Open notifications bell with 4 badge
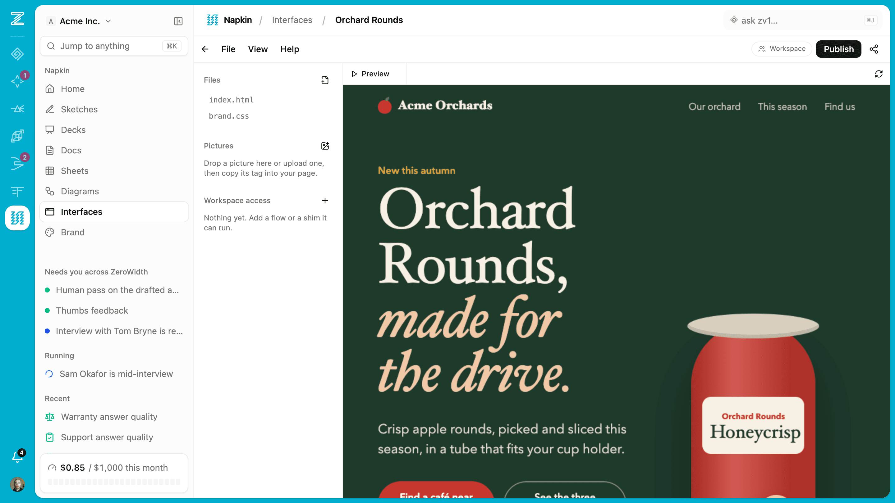Image resolution: width=895 pixels, height=503 pixels. pos(17,456)
